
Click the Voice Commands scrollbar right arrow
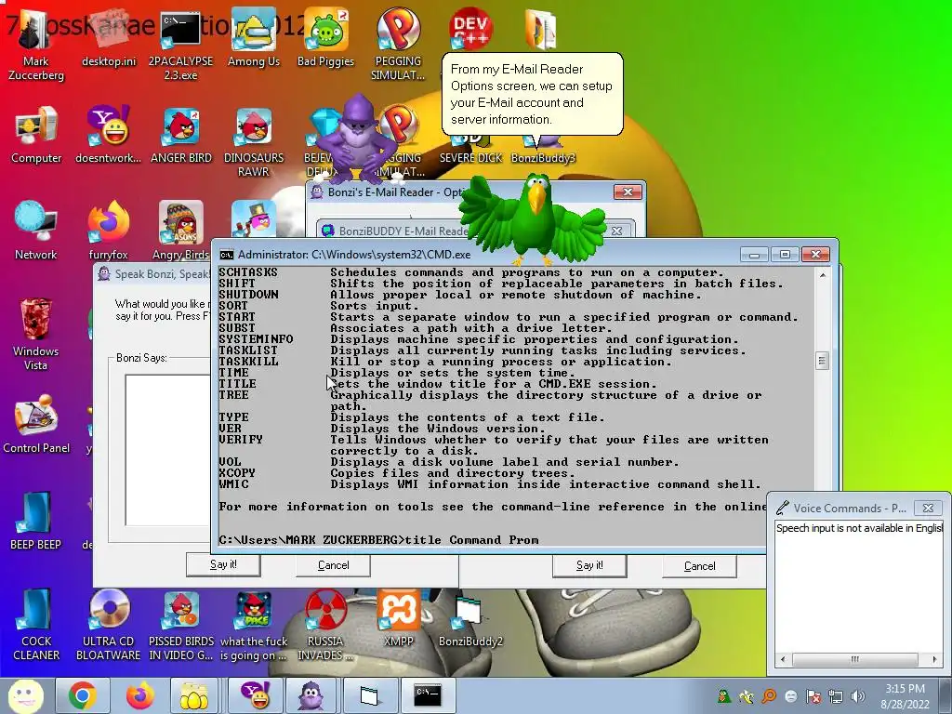[934, 659]
